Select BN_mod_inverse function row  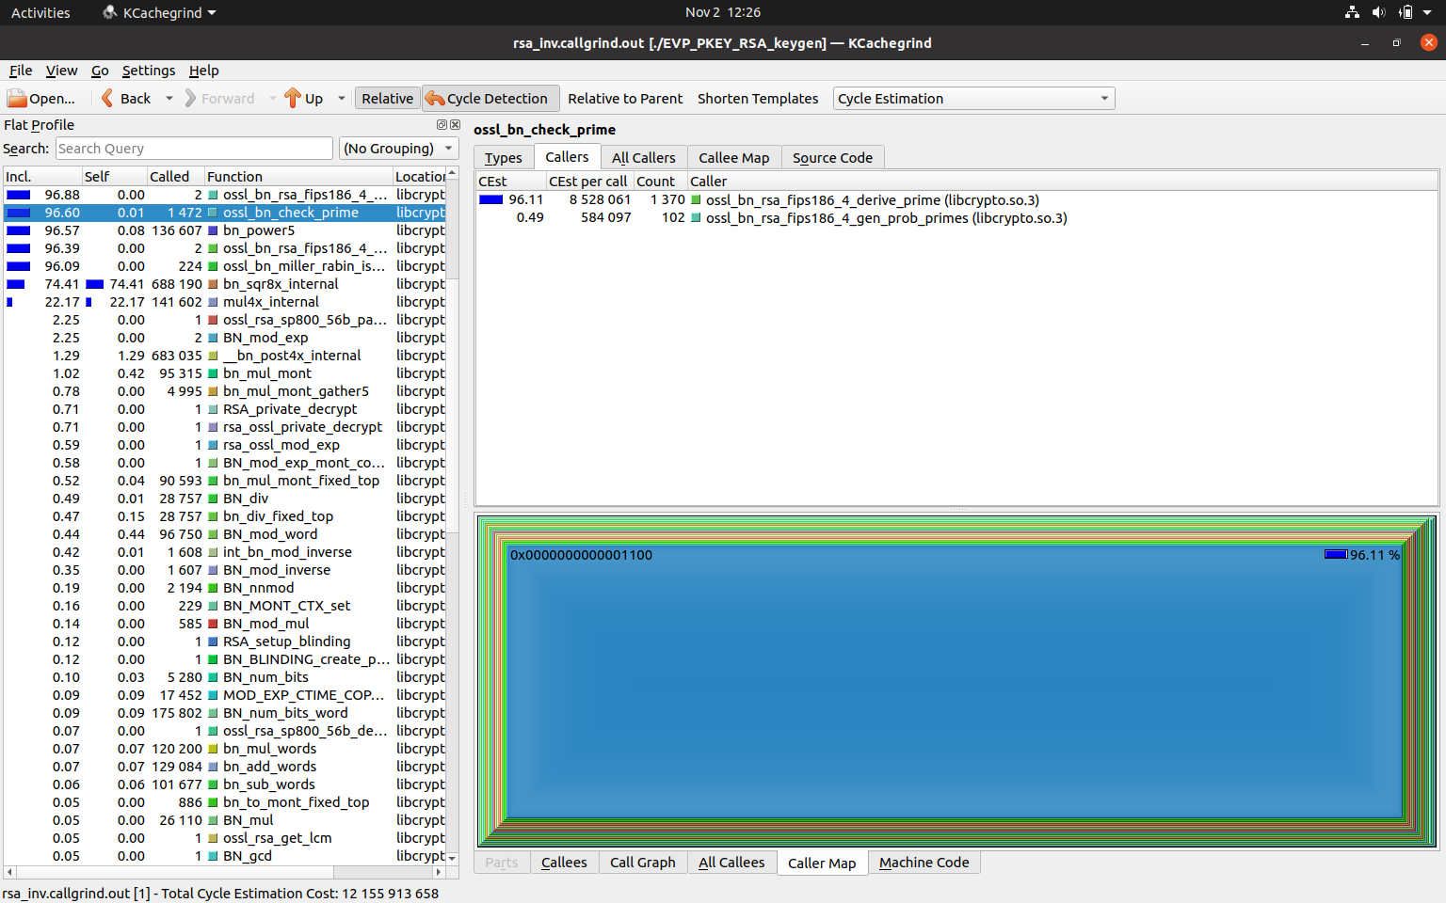224,570
